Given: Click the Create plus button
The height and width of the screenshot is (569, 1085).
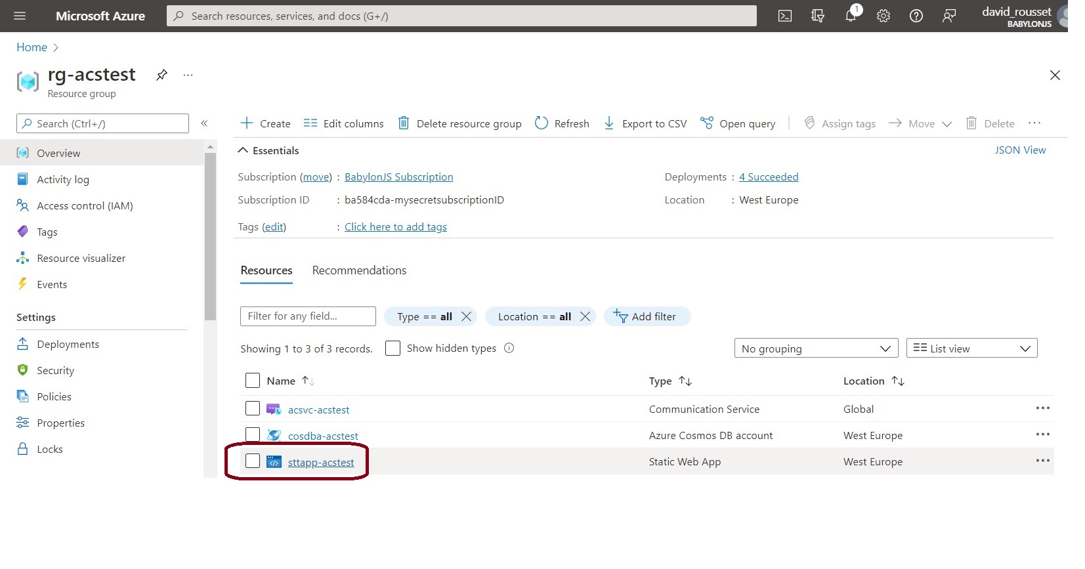Looking at the screenshot, I should pos(265,123).
